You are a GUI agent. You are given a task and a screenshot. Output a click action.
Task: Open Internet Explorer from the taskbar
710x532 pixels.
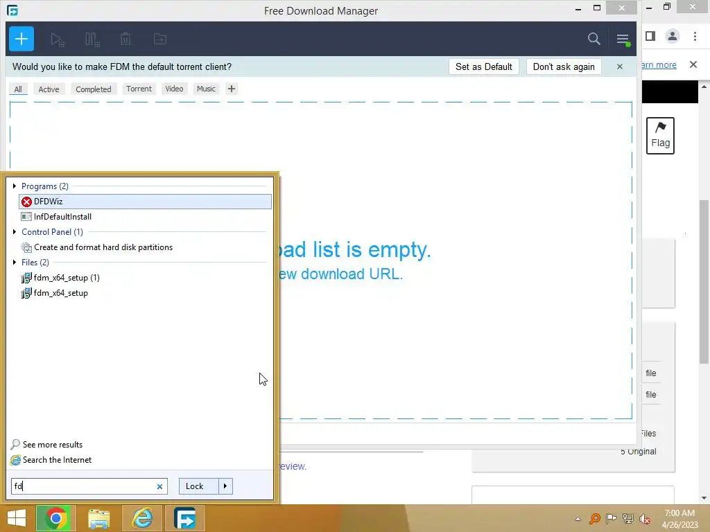[x=142, y=518]
